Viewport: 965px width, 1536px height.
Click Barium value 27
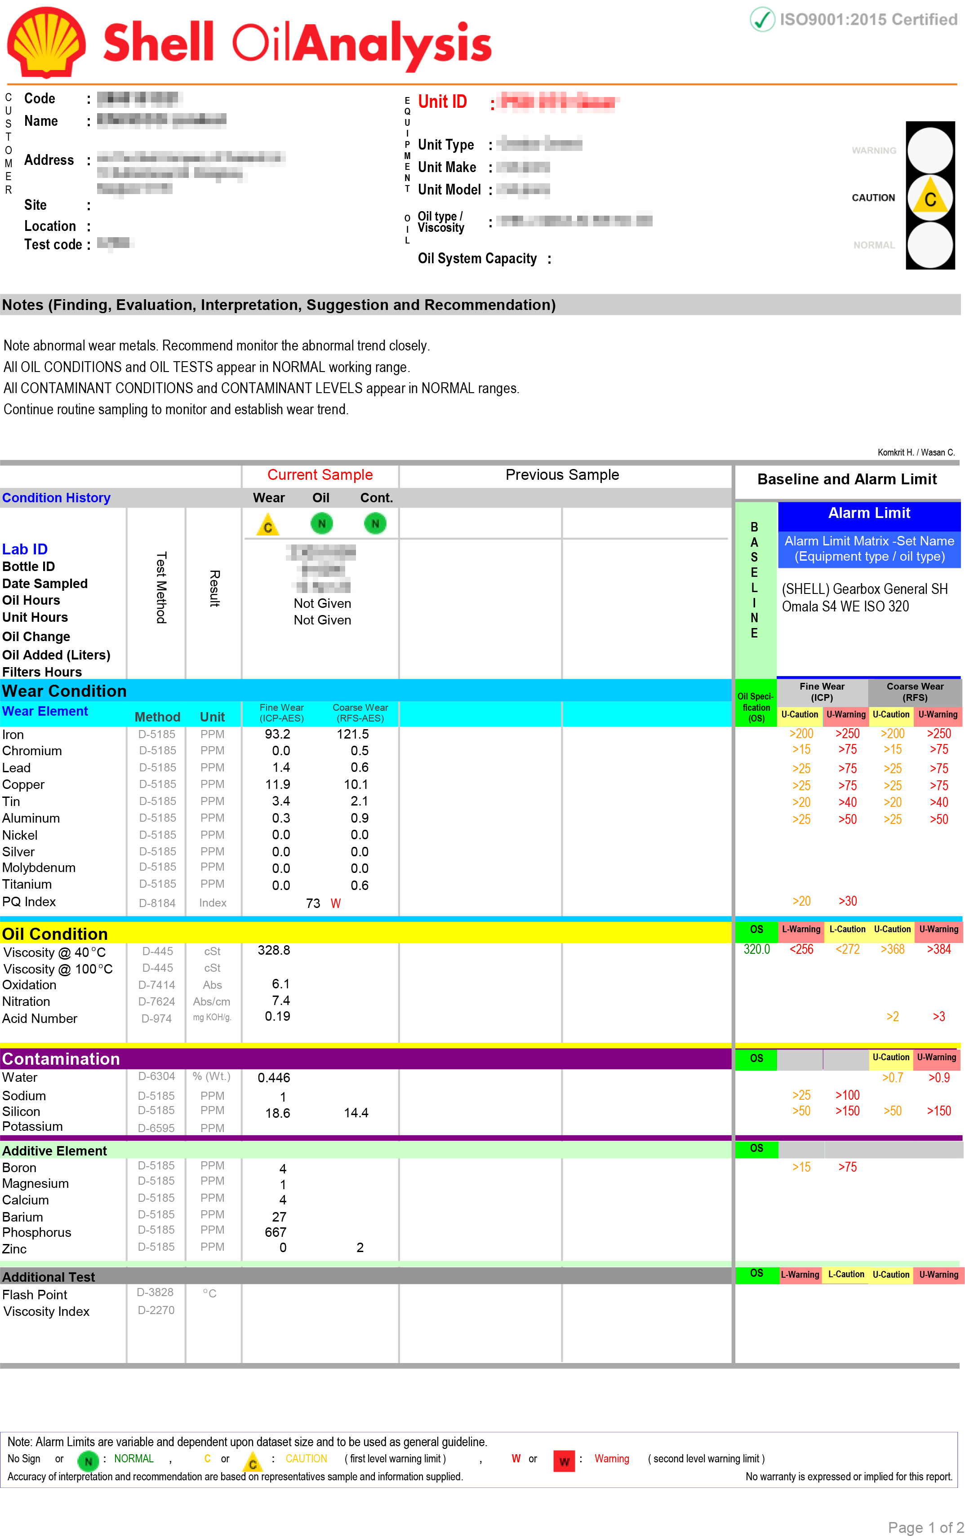[280, 1217]
